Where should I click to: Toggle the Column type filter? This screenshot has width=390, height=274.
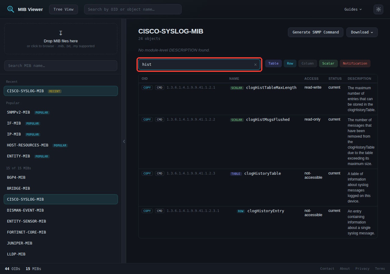308,64
